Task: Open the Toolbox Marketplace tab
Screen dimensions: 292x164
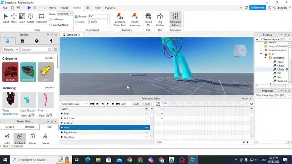Action: click(8, 41)
